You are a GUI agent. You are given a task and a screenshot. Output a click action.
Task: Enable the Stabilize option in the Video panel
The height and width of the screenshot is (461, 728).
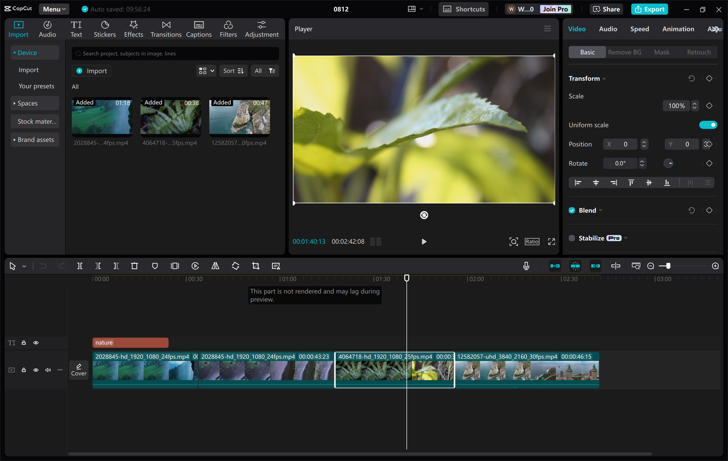[571, 238]
